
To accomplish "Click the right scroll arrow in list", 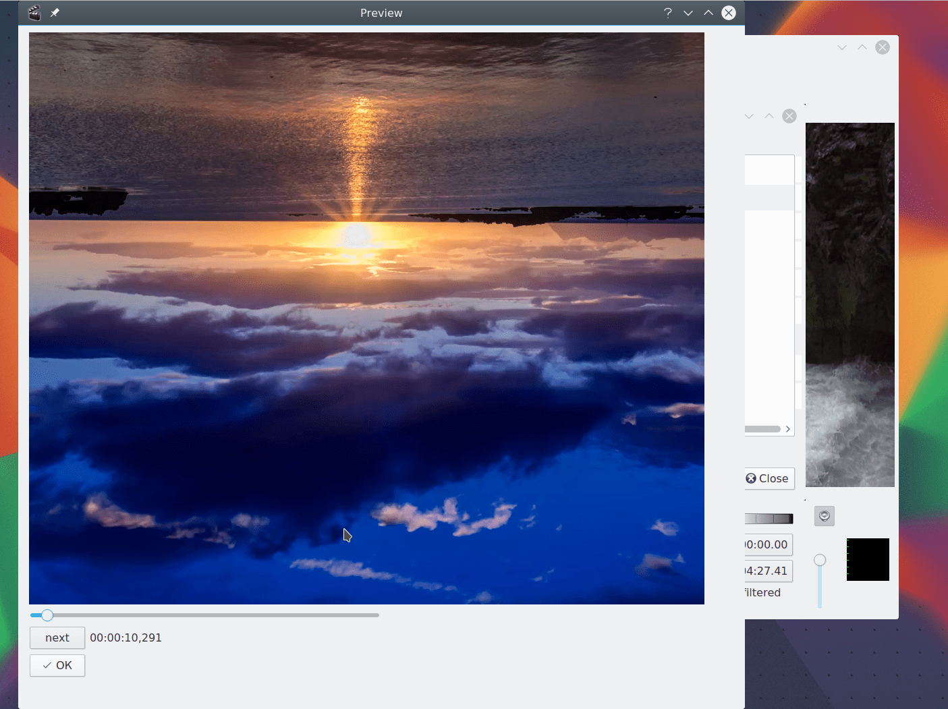I will tap(787, 429).
